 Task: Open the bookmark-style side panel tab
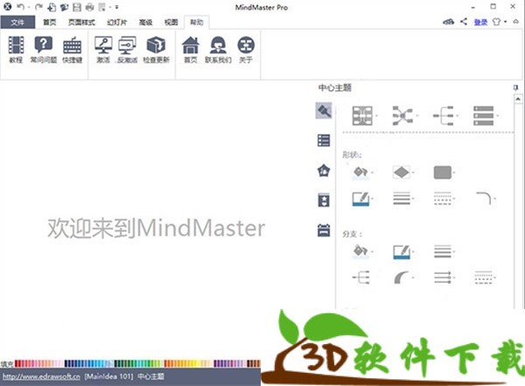click(324, 200)
